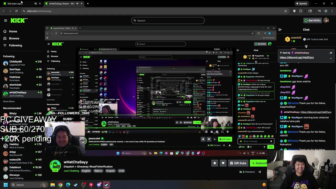This screenshot has height=189, width=336.
Task: Open Gemini in browser toolbar
Action: pyautogui.click(x=301, y=4)
